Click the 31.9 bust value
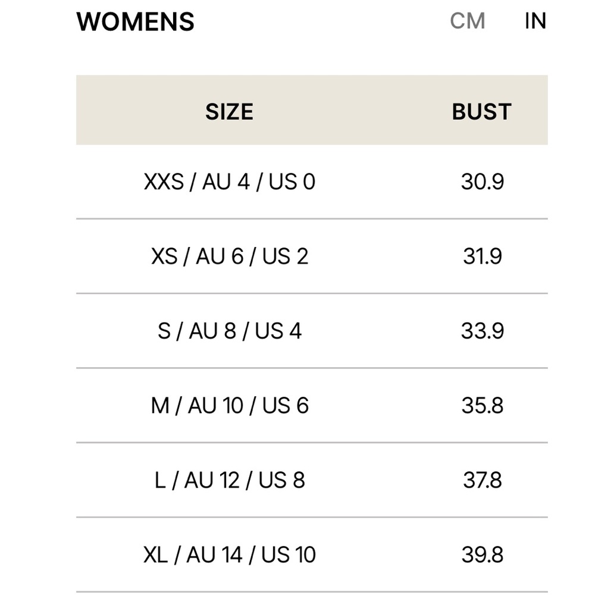This screenshot has width=595, height=595. click(482, 256)
